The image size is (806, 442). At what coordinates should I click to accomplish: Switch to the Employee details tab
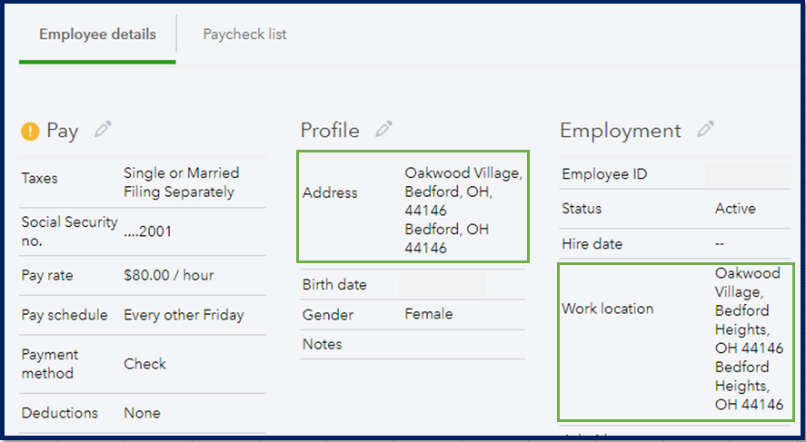(x=97, y=34)
